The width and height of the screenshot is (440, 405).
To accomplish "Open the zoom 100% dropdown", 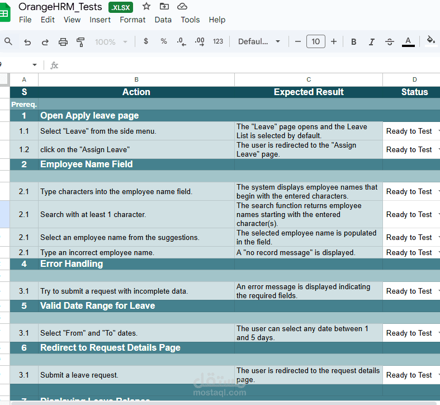I will (x=111, y=42).
